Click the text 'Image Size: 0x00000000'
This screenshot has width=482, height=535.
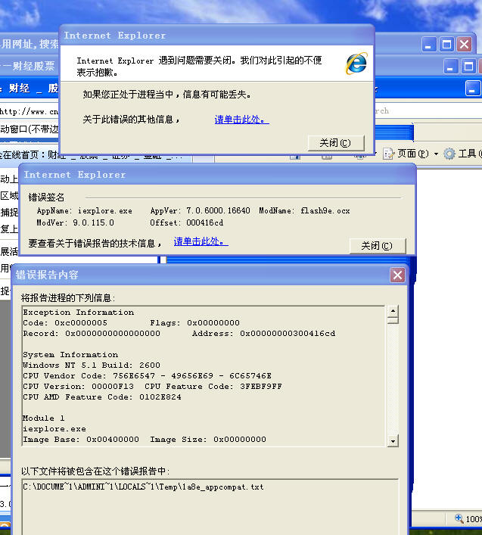click(x=208, y=439)
